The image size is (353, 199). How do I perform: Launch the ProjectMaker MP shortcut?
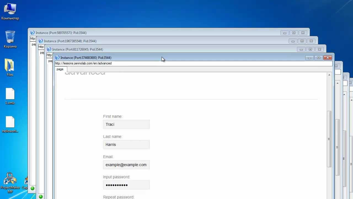click(x=10, y=182)
